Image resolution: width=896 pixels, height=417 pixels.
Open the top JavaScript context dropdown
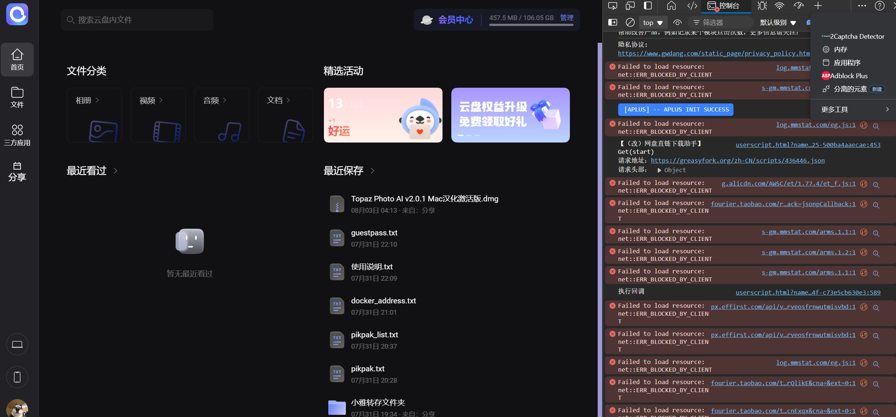653,23
